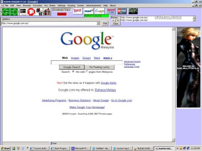Open the MSN Hotmail shortcut button
This screenshot has height=151, width=202.
[122, 11]
